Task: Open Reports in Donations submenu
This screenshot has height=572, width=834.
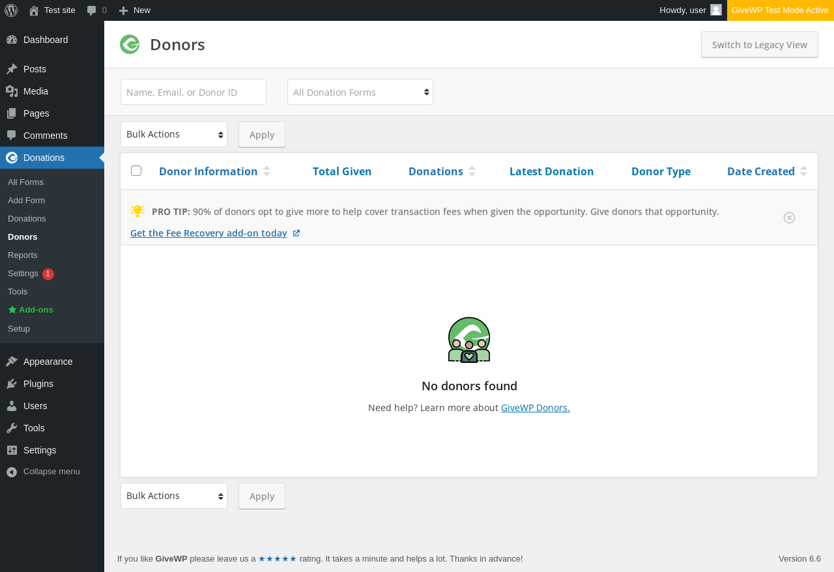Action: 23,255
